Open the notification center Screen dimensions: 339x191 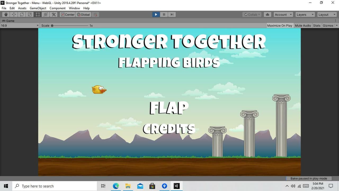pos(331,186)
